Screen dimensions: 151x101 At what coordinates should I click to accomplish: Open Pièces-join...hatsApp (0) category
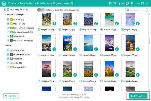point(23,41)
